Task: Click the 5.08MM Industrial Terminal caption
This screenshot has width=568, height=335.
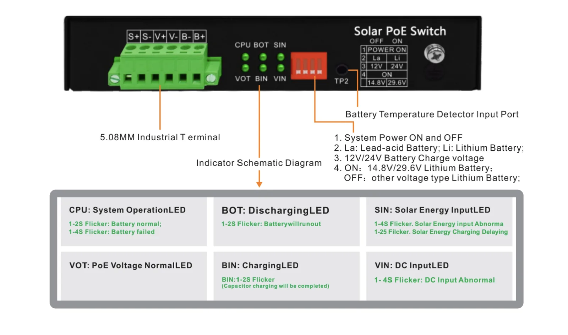Action: pos(160,137)
